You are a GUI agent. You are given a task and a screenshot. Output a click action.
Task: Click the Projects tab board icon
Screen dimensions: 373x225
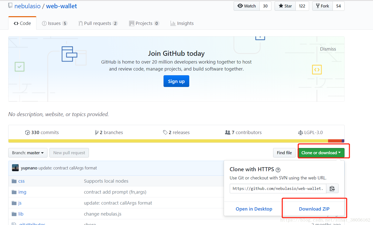132,23
